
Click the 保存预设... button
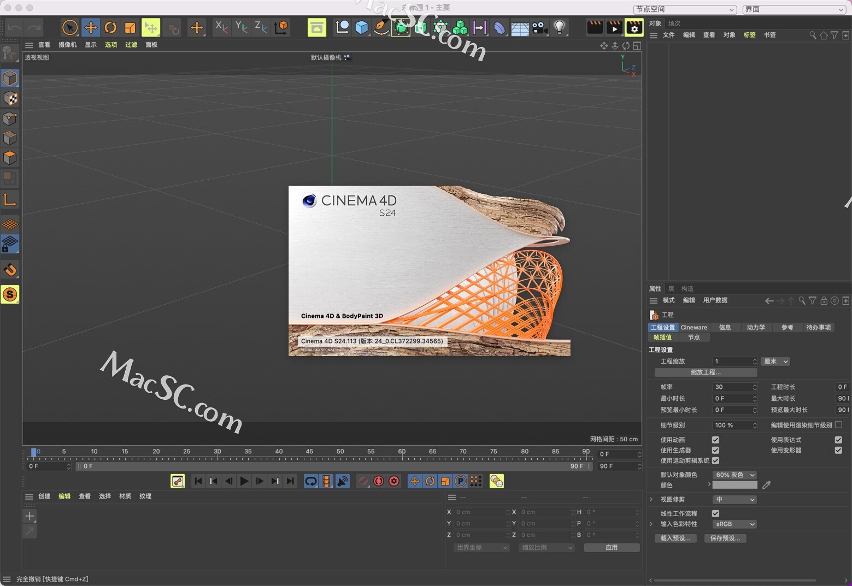[x=725, y=538]
